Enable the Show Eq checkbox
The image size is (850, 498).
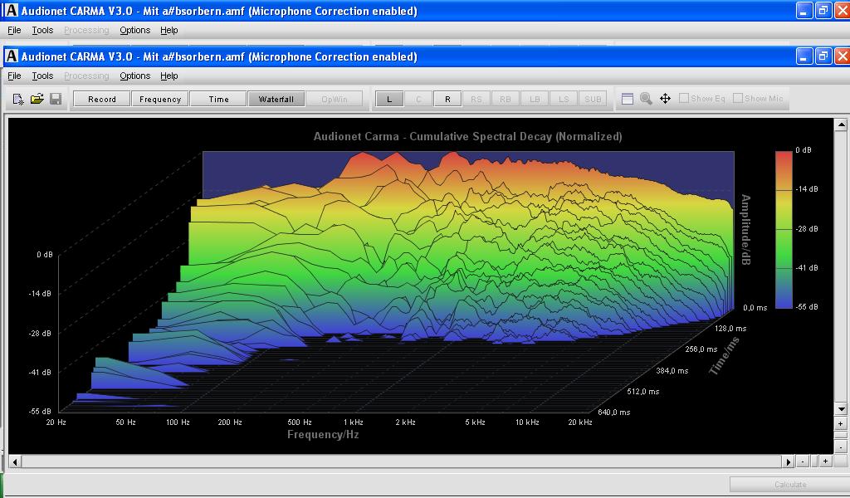[684, 98]
